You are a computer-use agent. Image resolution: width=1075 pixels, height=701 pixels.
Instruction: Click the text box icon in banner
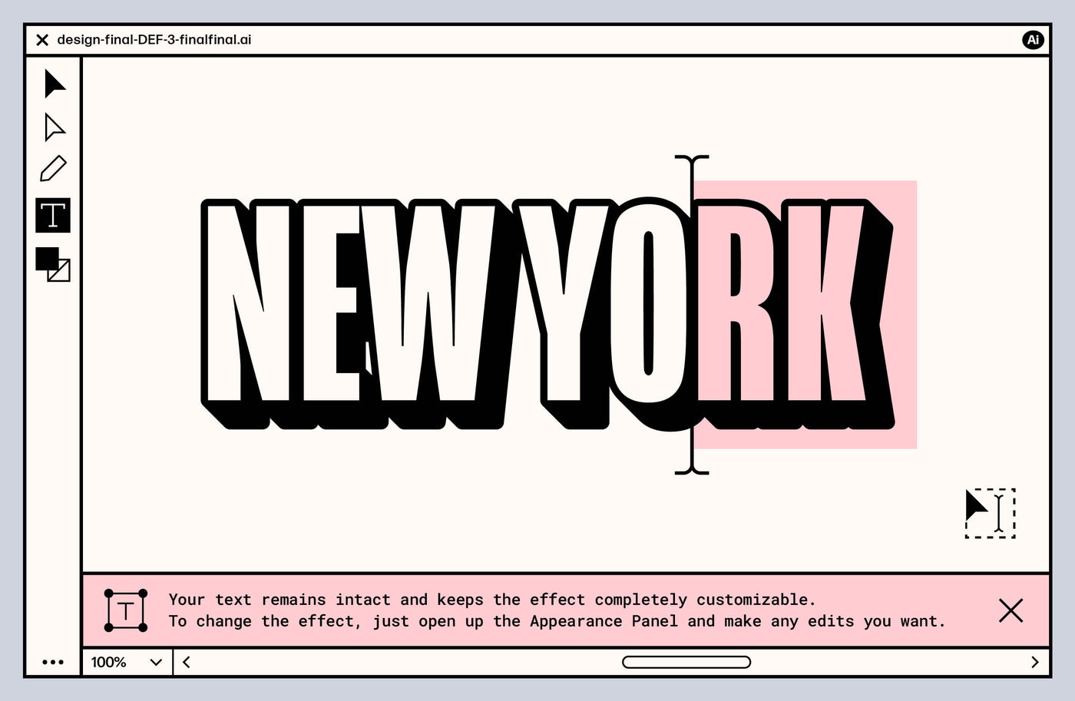pos(125,611)
